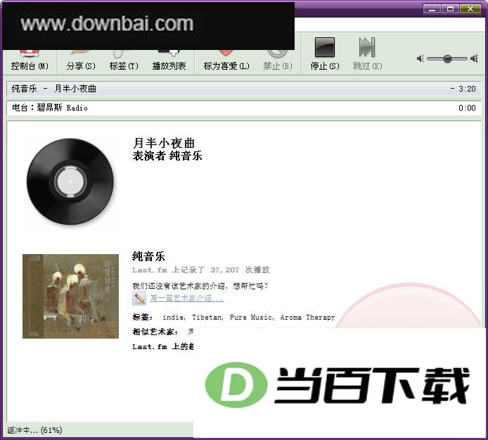Viewport: 488px width, 440px height.
Task: Click the play count 37,207 text
Action: coord(225,270)
